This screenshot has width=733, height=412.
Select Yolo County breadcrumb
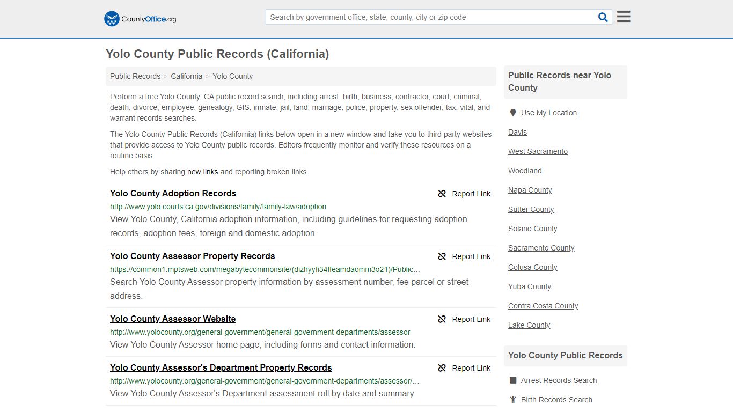233,76
